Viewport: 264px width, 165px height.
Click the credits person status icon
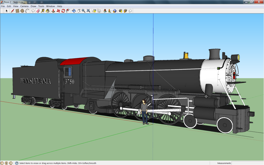click(x=6, y=163)
